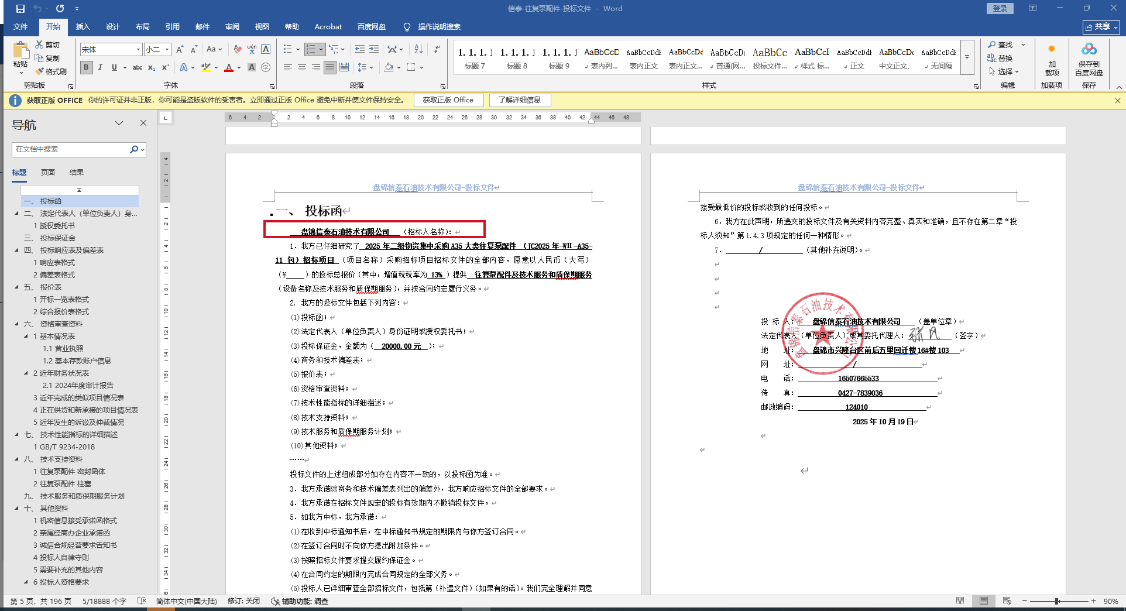
Task: Click the Save to Baidu Netdisk icon
Action: (1089, 59)
